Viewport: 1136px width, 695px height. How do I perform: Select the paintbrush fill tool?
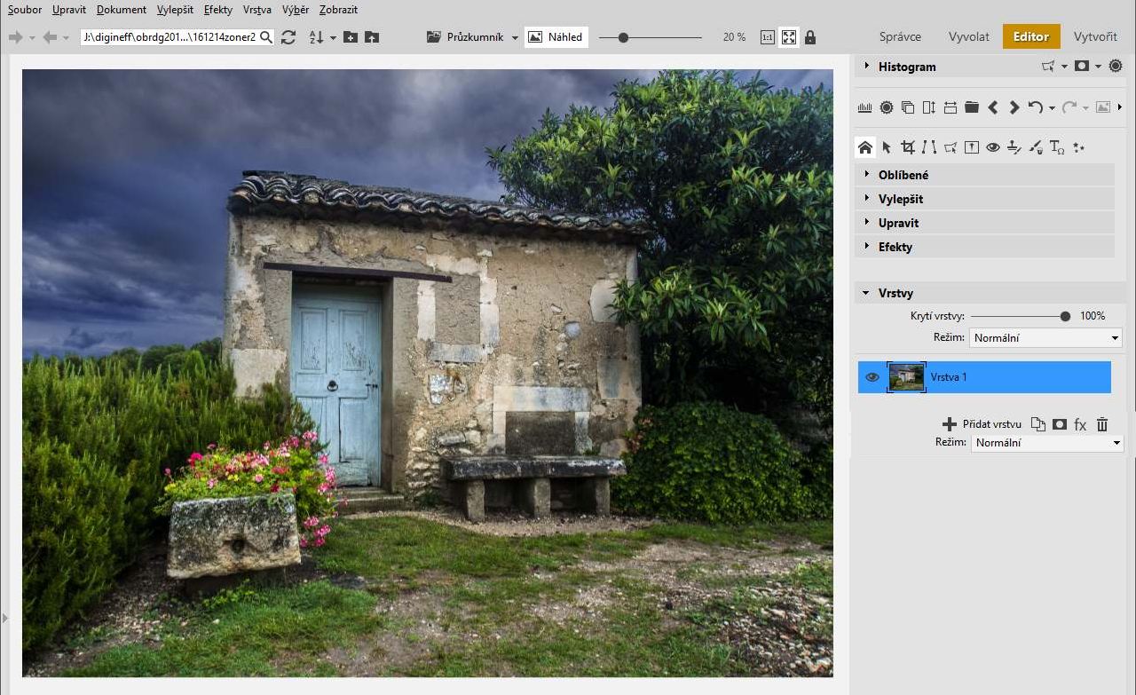1036,147
